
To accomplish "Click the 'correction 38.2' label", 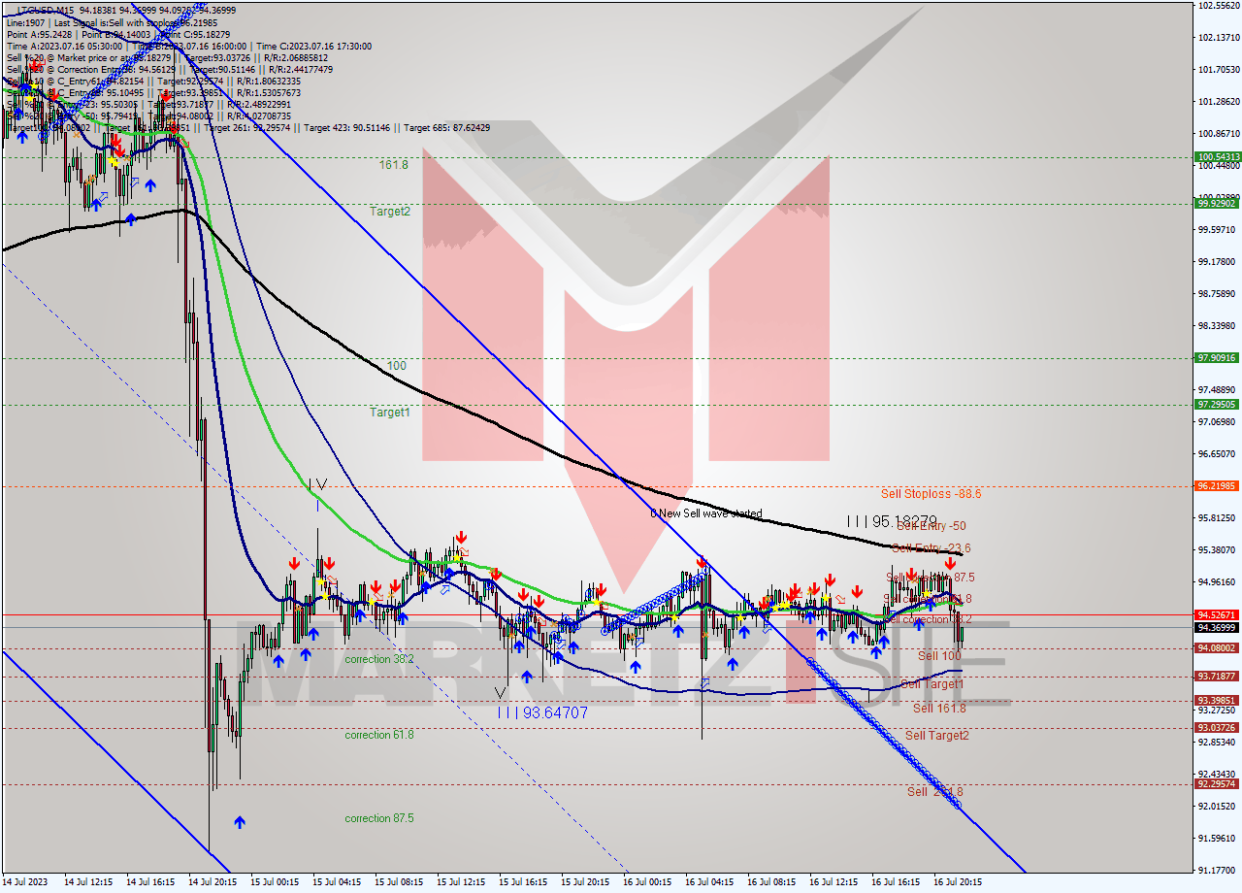I will click(379, 659).
